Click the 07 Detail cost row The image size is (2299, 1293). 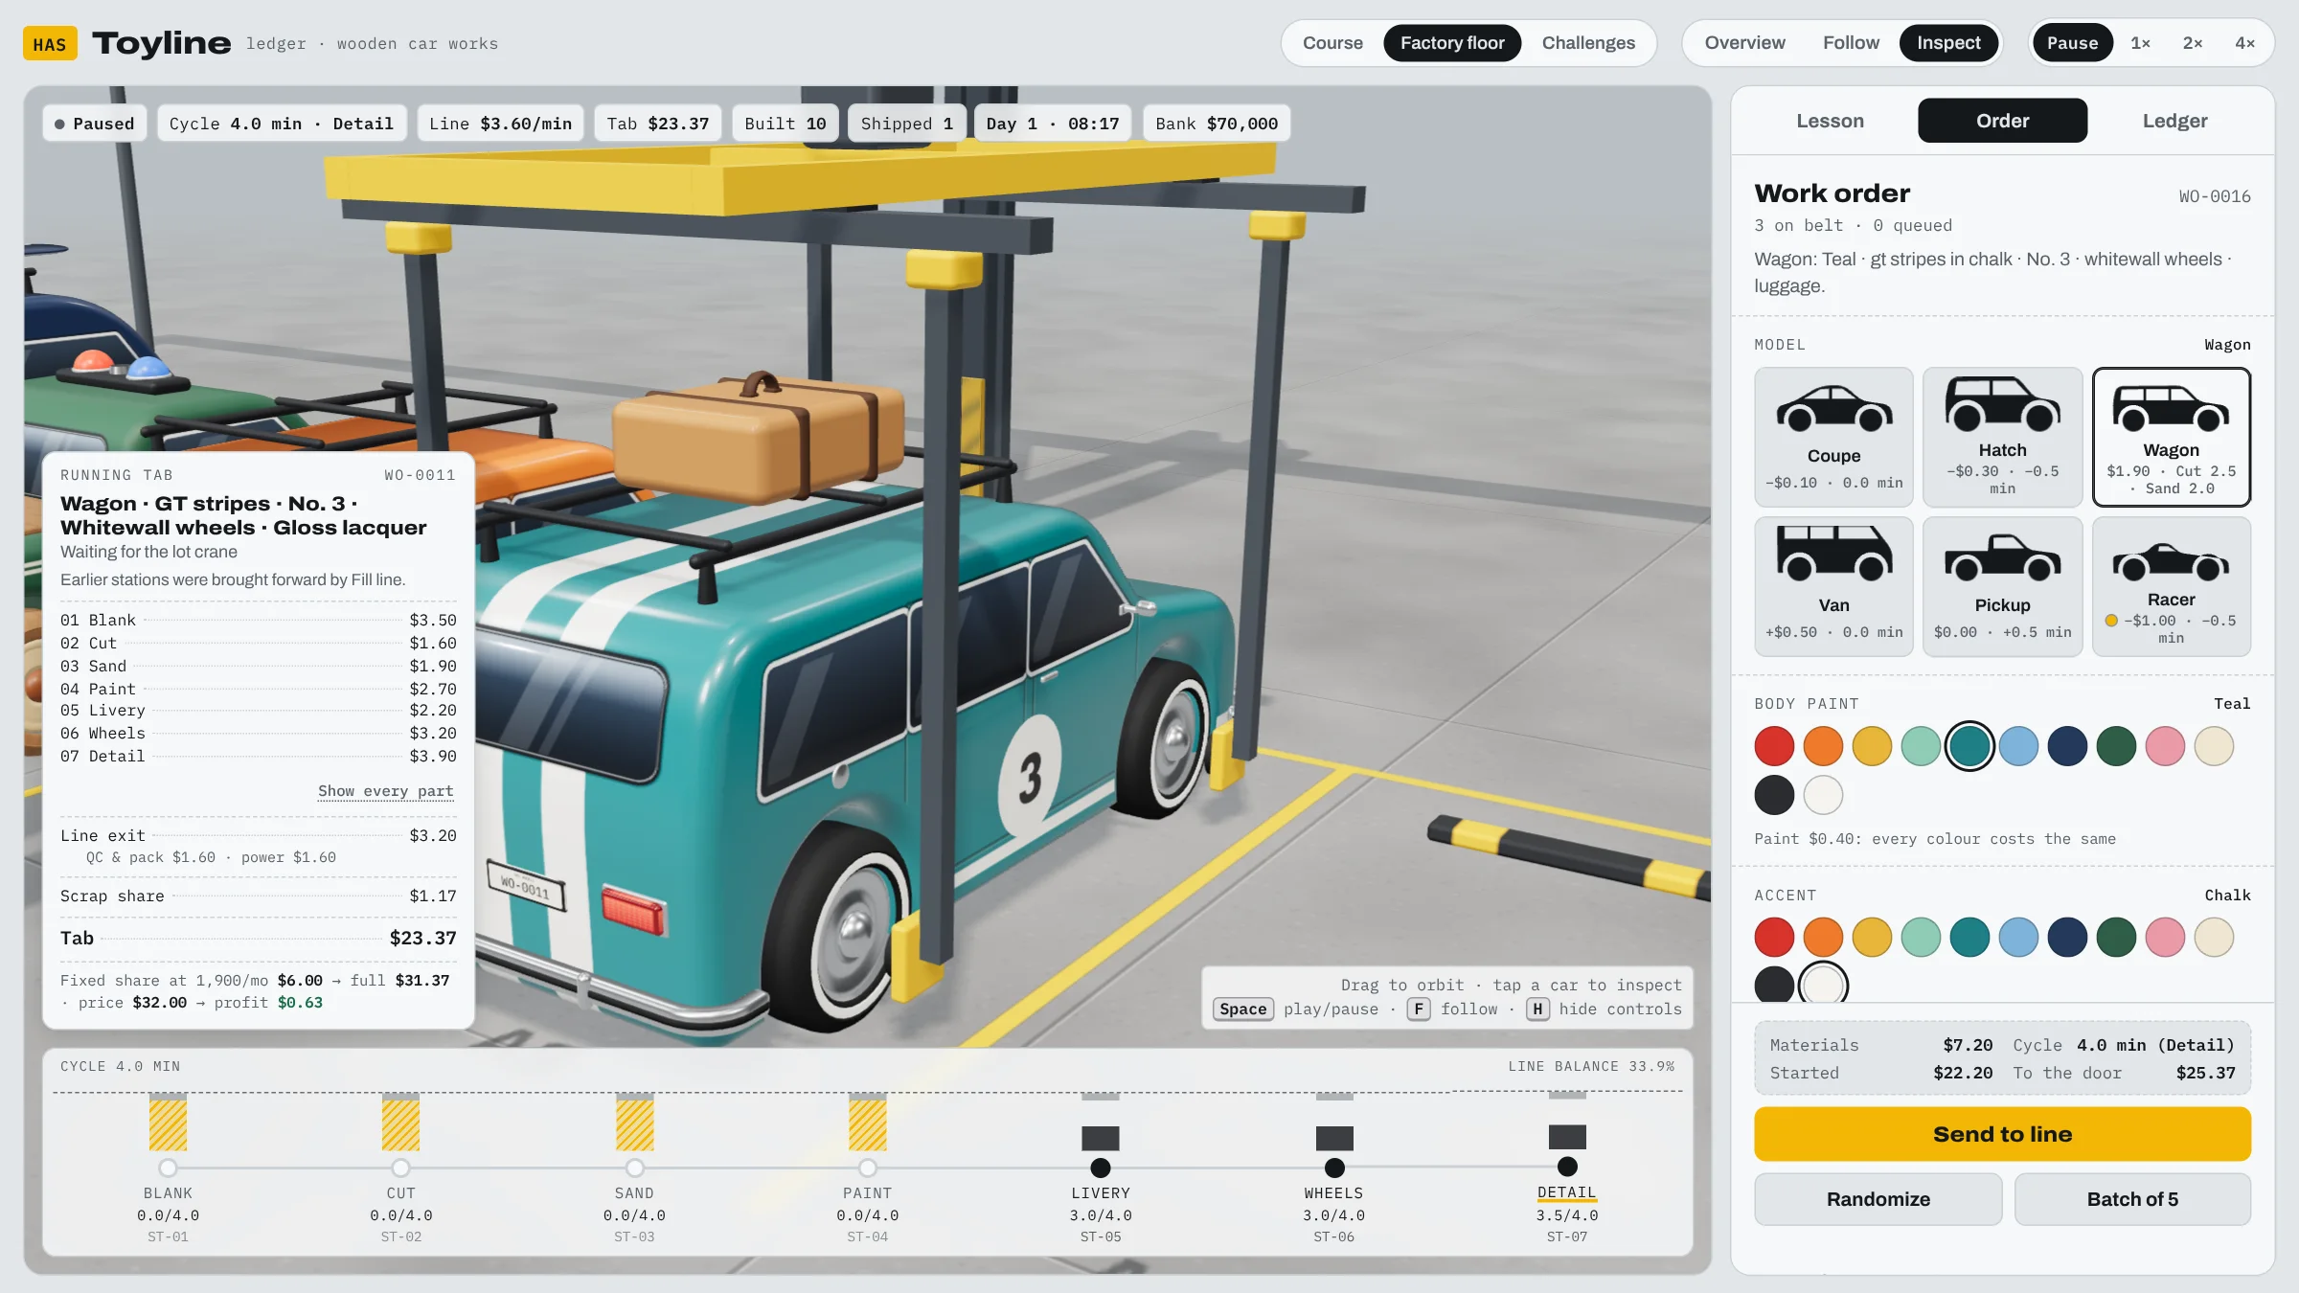259,756
